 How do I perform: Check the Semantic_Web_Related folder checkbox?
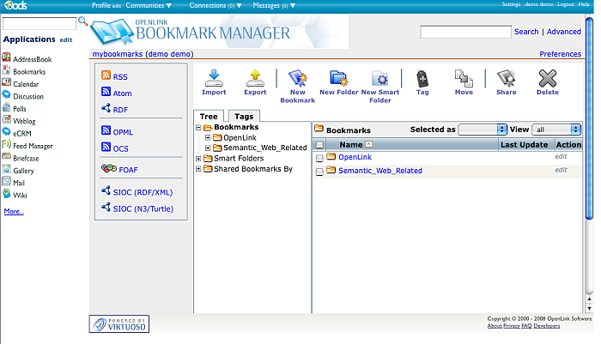tap(320, 172)
